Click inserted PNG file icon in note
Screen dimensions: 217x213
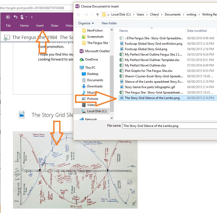pos(22,115)
